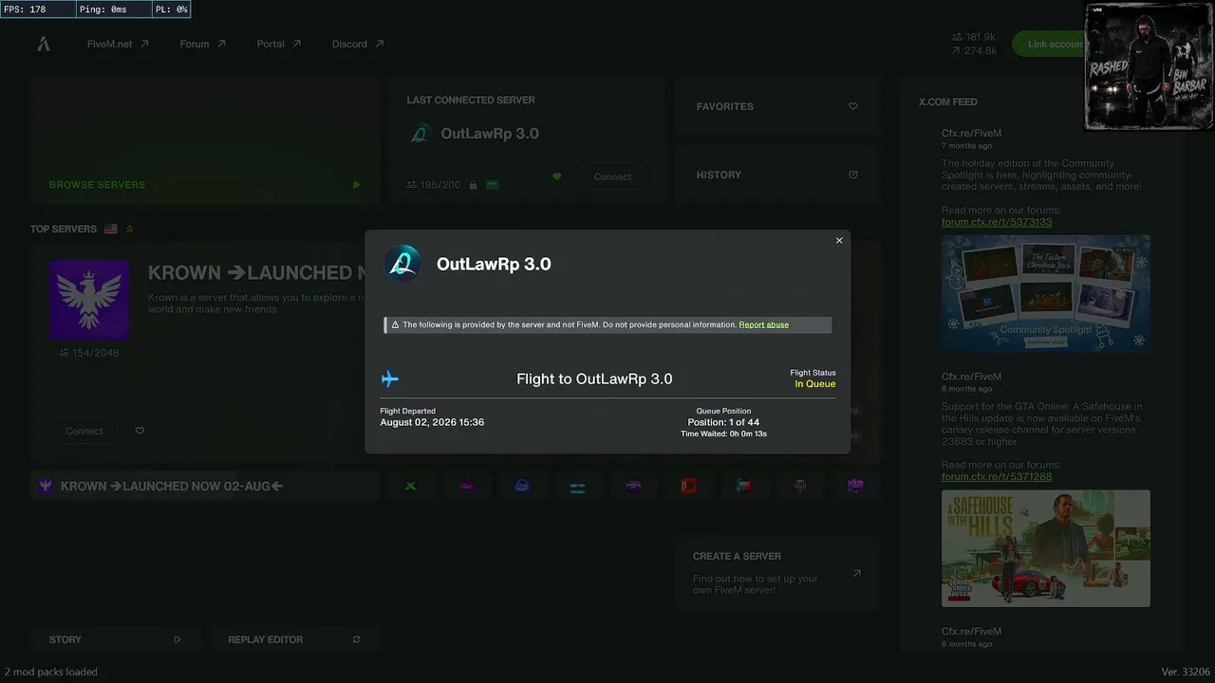Click the US flag next to Top Servers

point(111,229)
